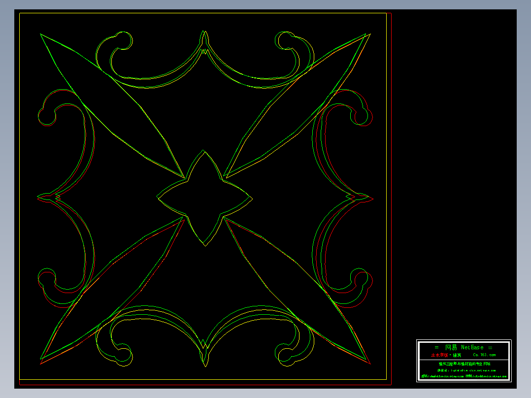531x398 pixels.
Task: Select the central four-pointed star shape
Action: coord(204,198)
